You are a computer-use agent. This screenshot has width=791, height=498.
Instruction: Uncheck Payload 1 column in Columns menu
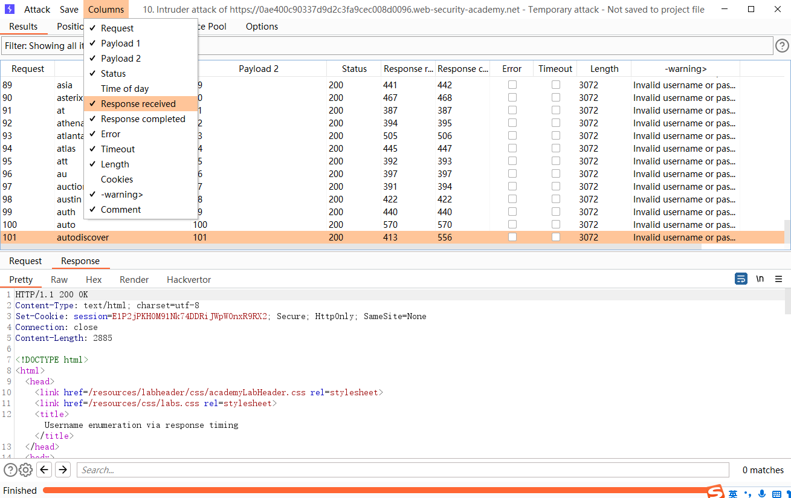[141, 43]
